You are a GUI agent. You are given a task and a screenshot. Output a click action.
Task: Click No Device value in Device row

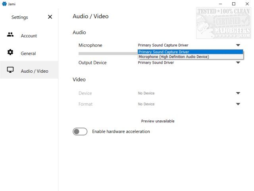[146, 93]
